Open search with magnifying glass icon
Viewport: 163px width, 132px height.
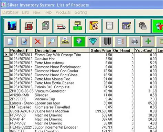(52, 42)
